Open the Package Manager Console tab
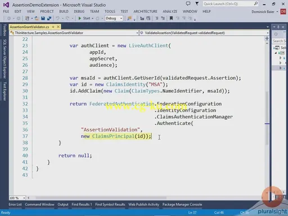Viewport: 288px width, 216px height. point(182,204)
